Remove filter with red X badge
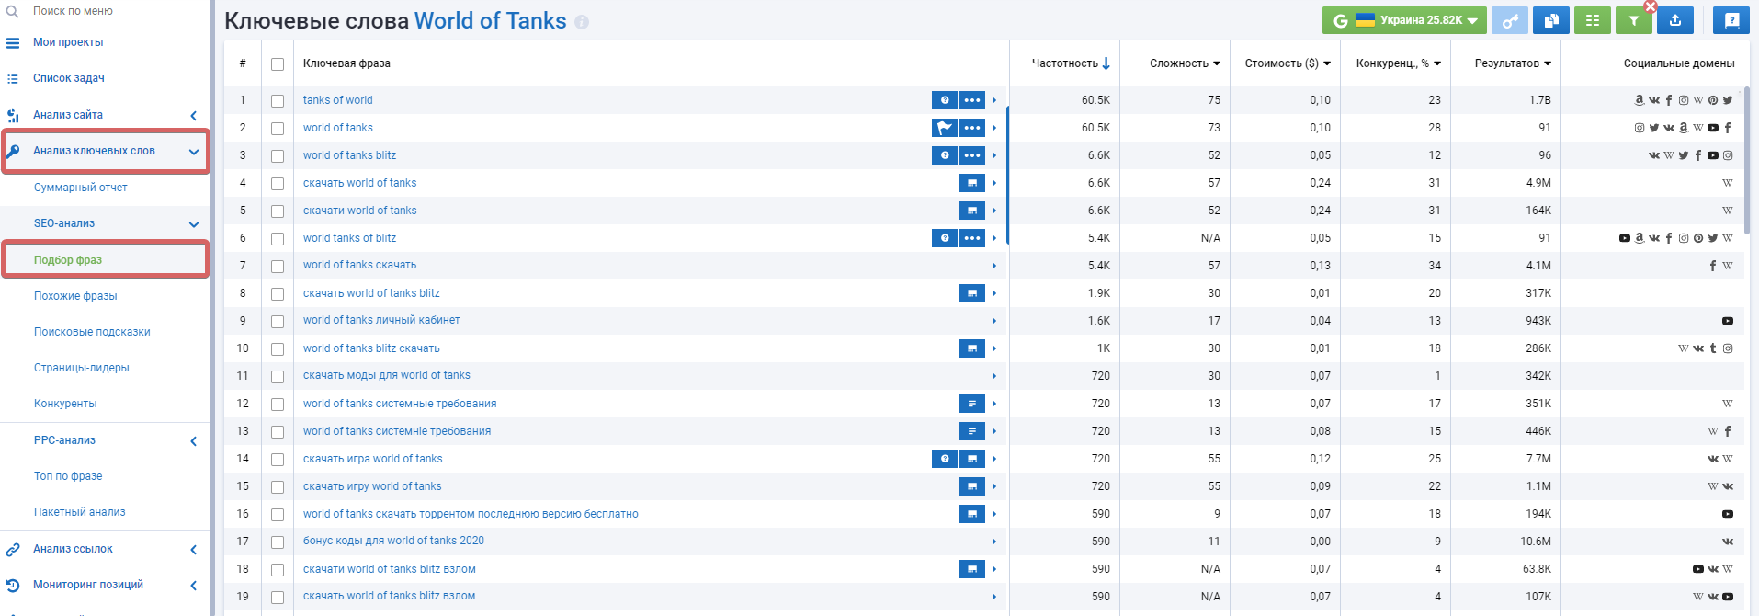The height and width of the screenshot is (616, 1759). click(x=1651, y=6)
